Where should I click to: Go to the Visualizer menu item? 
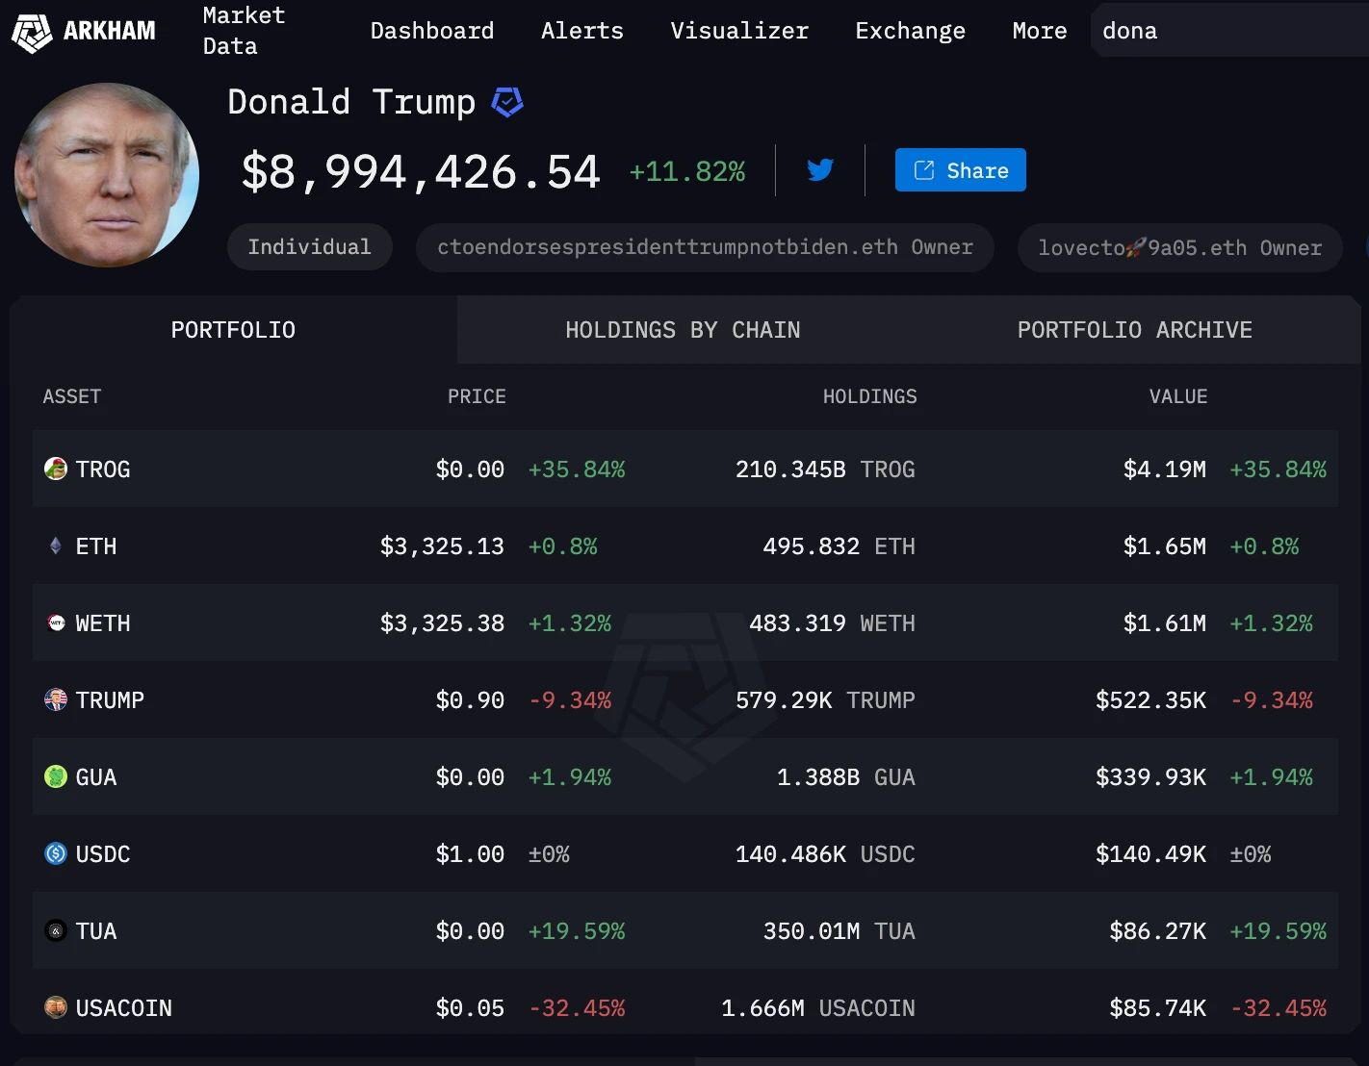(x=738, y=30)
